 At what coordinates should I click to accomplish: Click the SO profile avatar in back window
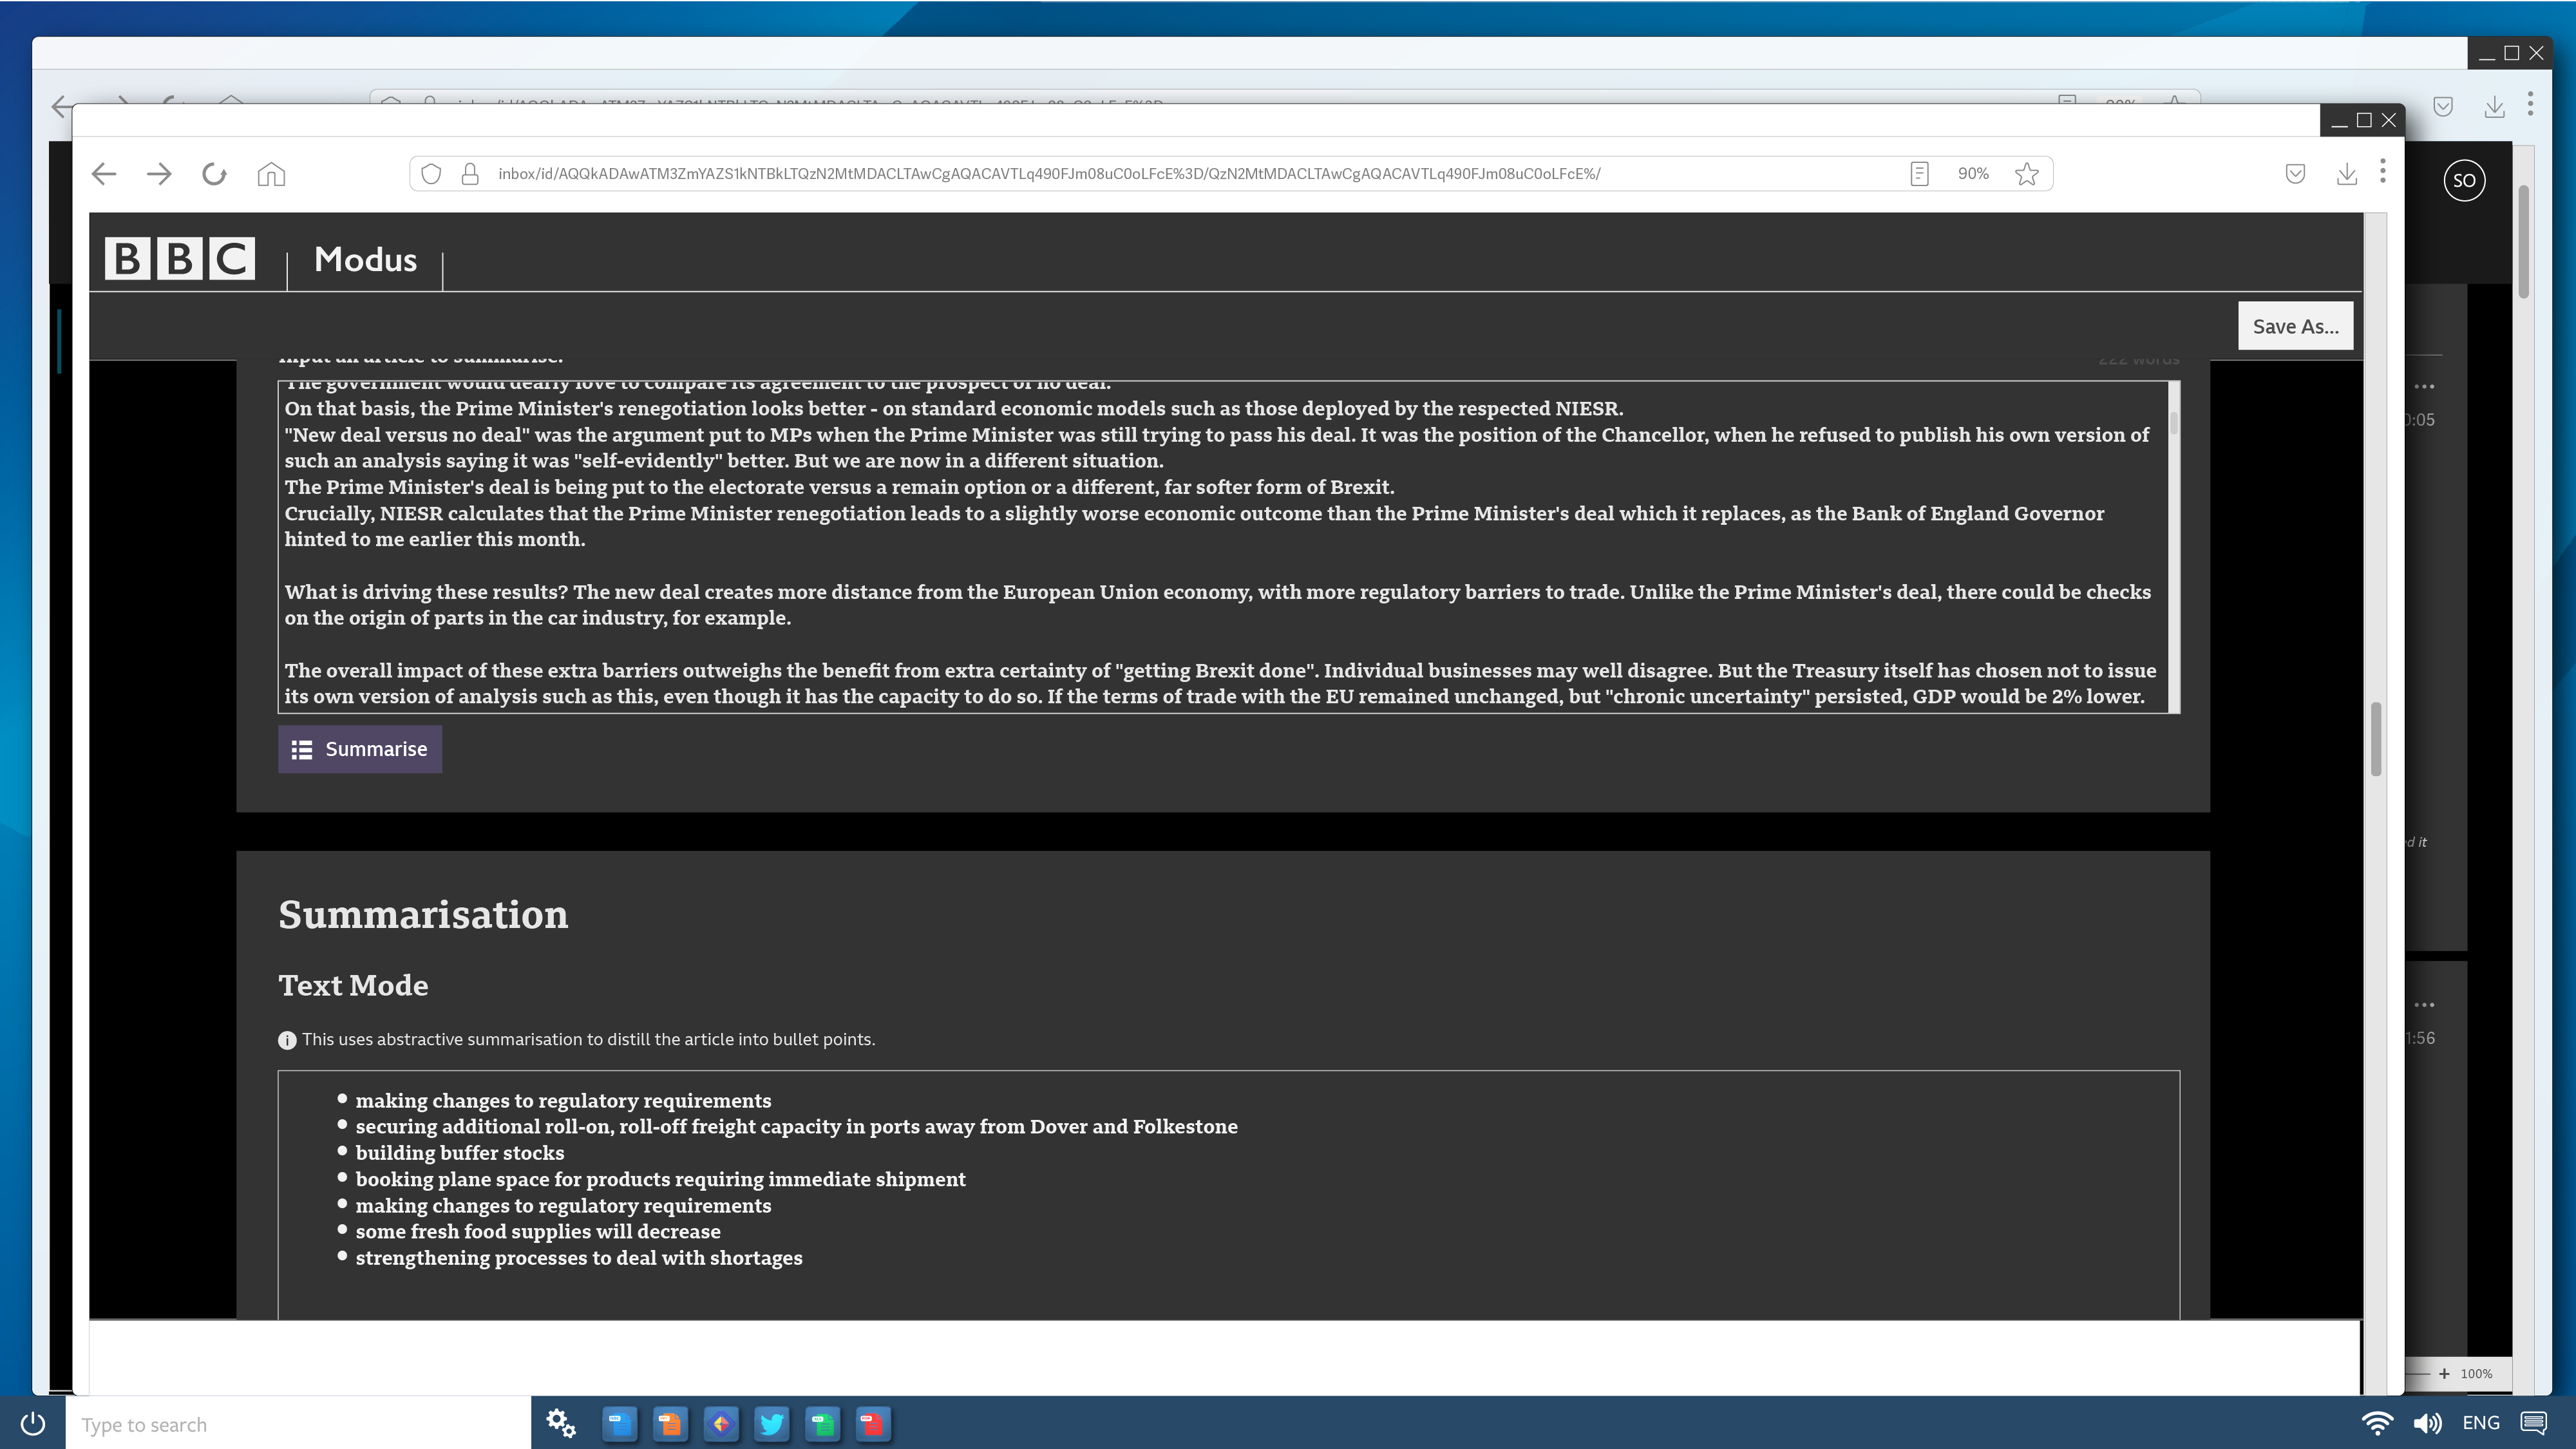click(2464, 181)
